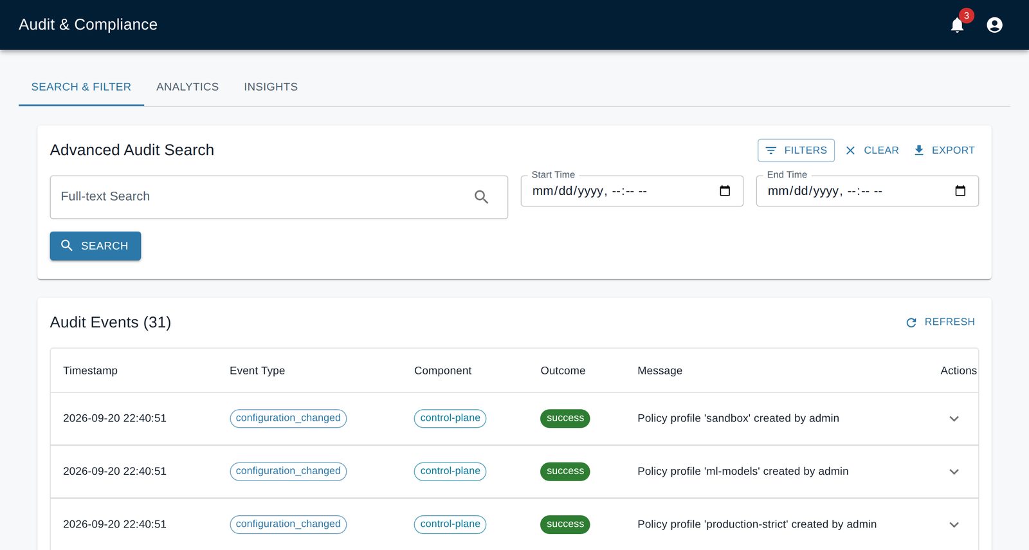Set the Start Time field

click(x=632, y=191)
